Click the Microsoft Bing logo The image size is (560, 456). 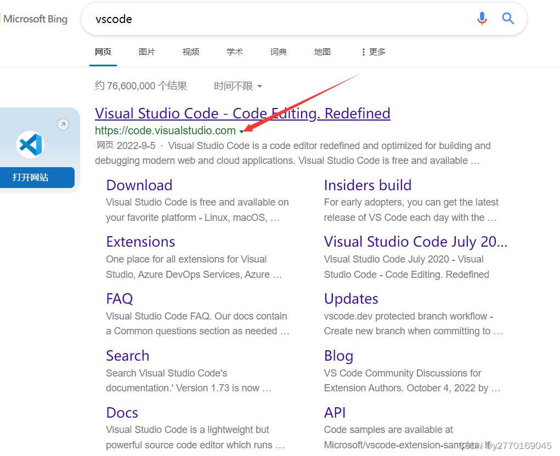click(x=35, y=19)
